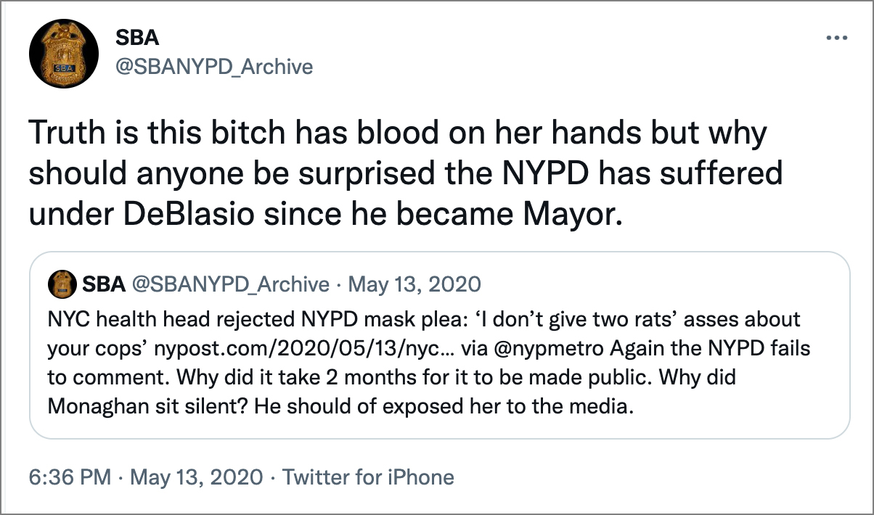Click the bold SBA name in quoted tweet
The width and height of the screenshot is (874, 515).
pos(103,284)
